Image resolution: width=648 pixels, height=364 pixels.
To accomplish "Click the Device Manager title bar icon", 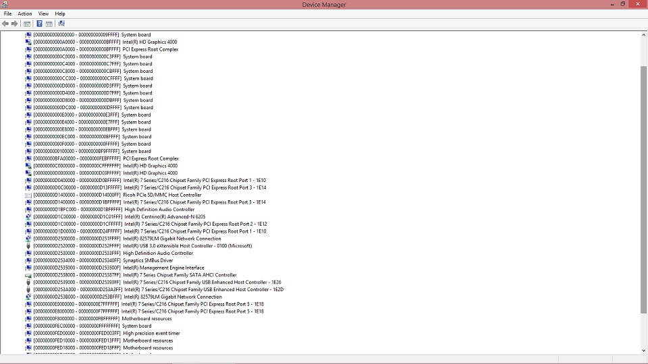I will pyautogui.click(x=4, y=5).
